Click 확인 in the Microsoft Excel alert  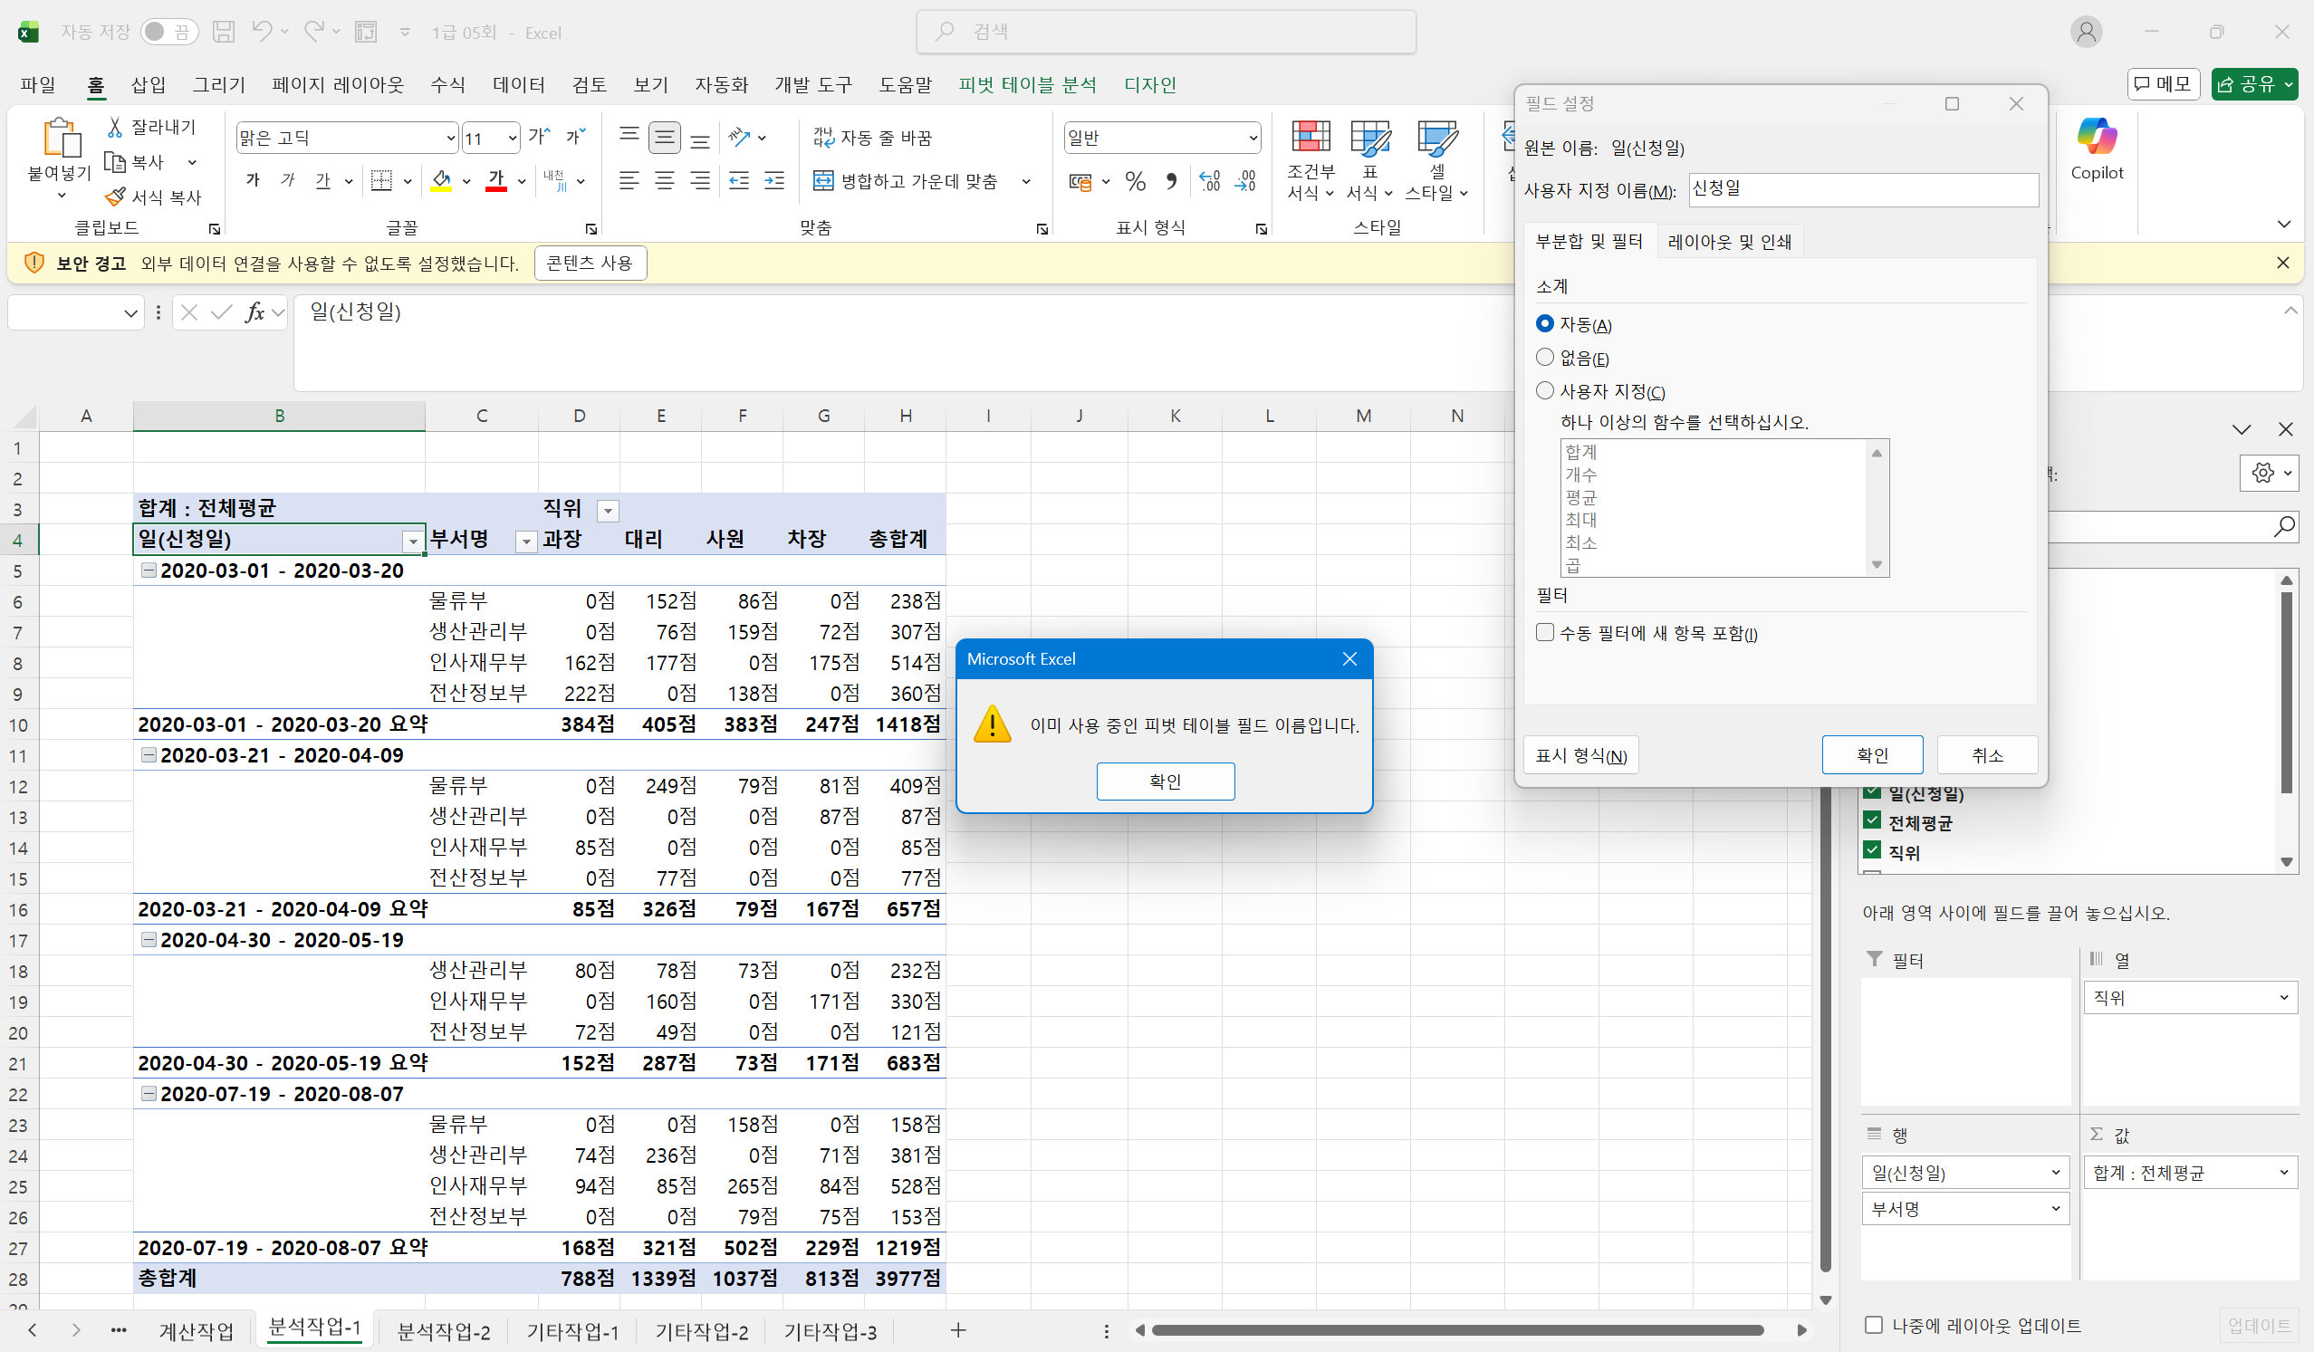pos(1165,781)
